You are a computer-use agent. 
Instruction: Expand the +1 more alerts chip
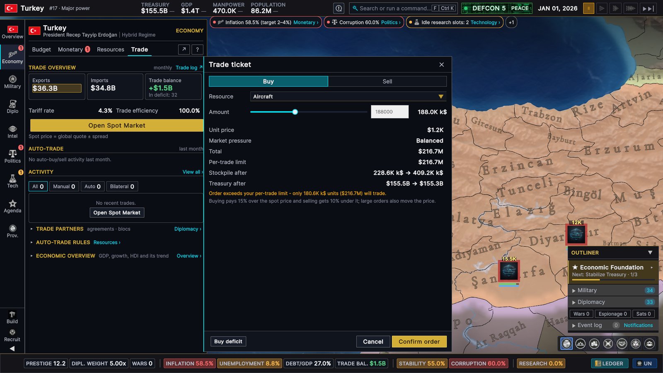pyautogui.click(x=511, y=22)
